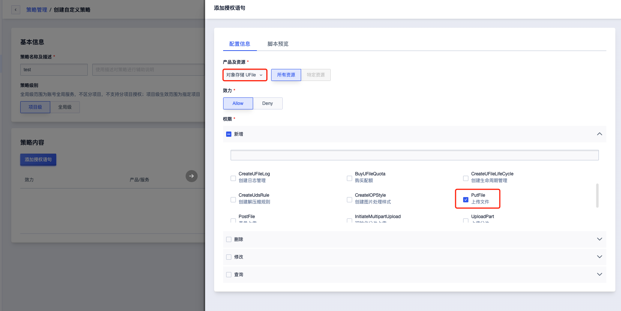The image size is (621, 311).
Task: Select the CreateUdsRule checkbox
Action: [x=233, y=200]
